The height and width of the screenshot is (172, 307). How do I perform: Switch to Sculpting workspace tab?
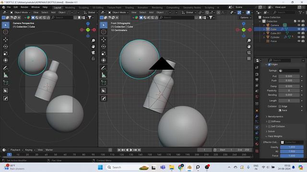(x=83, y=8)
